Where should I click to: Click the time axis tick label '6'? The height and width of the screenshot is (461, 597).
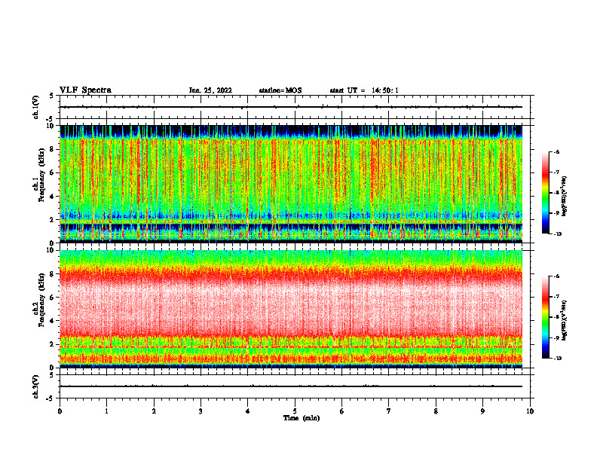point(342,411)
